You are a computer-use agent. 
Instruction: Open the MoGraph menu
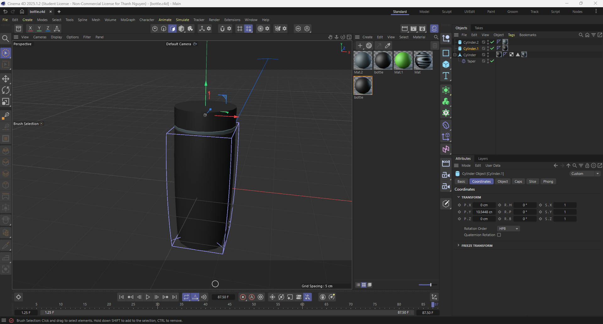pos(128,20)
